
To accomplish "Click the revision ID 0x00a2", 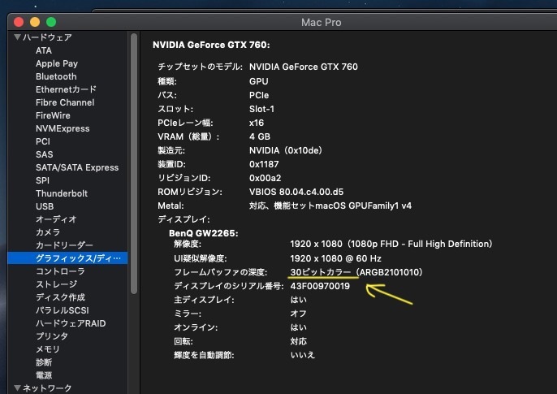I will click(265, 178).
